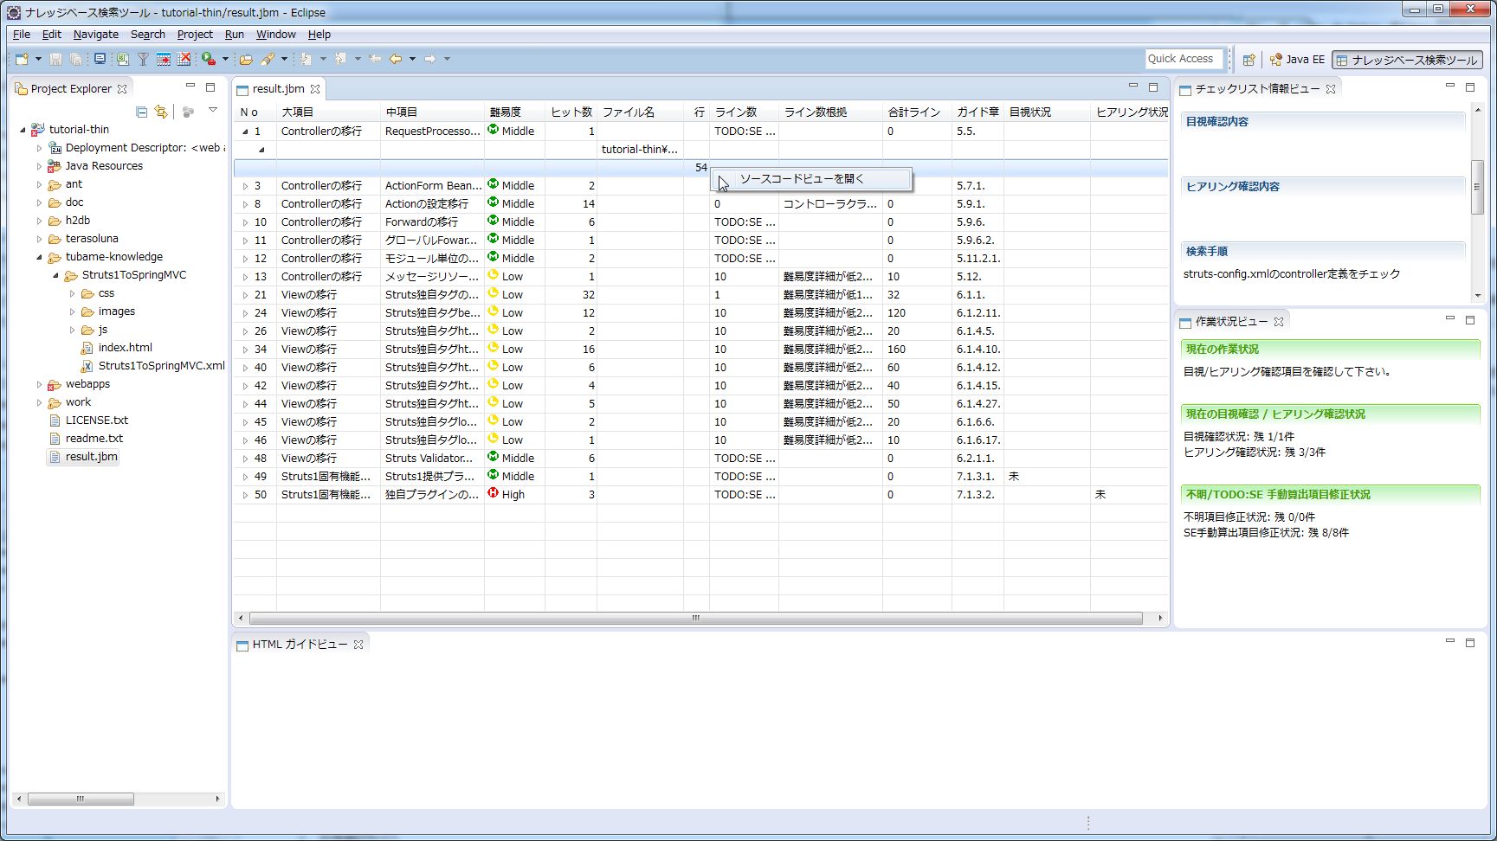Click the Save All toolbar icon
Viewport: 1497px width, 841px height.
pos(76,59)
